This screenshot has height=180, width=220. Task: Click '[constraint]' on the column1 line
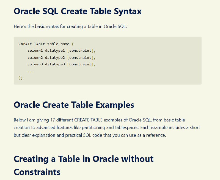tap(80, 51)
